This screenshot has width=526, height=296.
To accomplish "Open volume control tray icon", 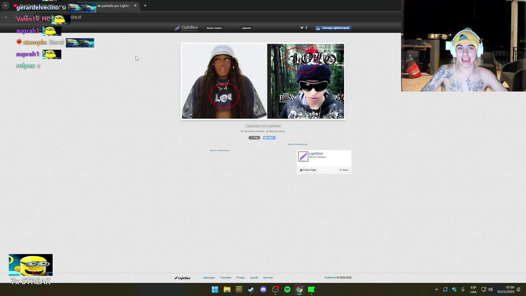I will (x=490, y=289).
